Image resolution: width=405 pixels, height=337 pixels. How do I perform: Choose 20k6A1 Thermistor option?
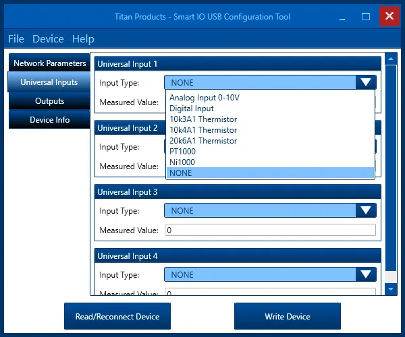pyautogui.click(x=203, y=141)
